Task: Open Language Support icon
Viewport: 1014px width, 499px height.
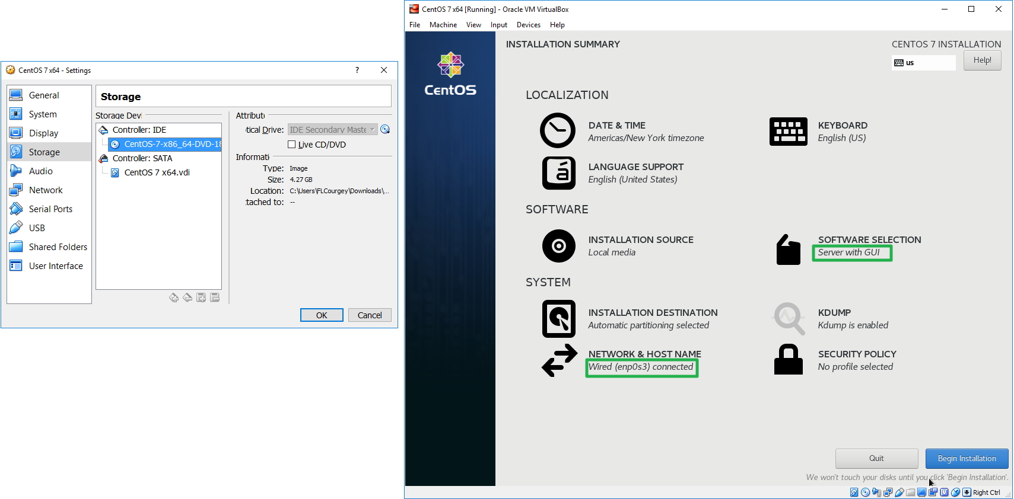Action: click(x=558, y=173)
